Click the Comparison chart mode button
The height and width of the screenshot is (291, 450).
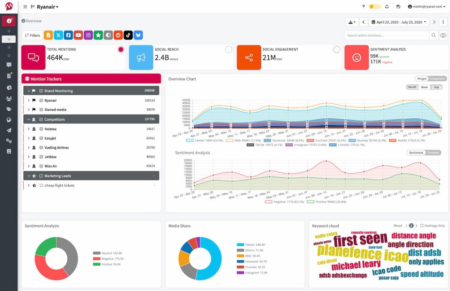click(437, 79)
